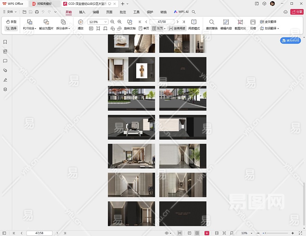Open the attachments paperclip panel in sidebar

pyautogui.click(x=5, y=70)
